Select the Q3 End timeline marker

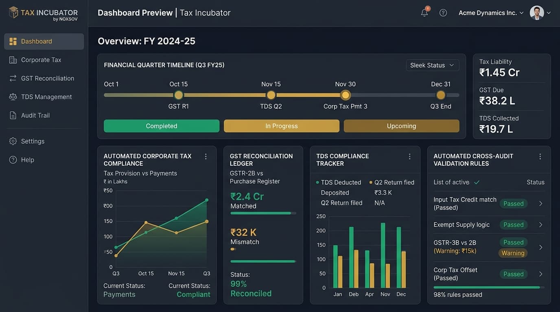(x=441, y=95)
